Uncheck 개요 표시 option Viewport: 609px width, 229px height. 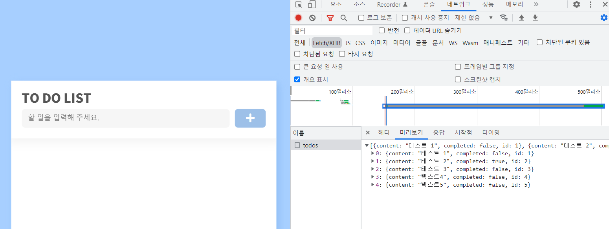point(297,79)
